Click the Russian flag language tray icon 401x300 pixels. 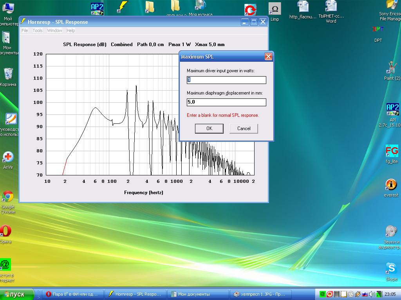click(x=365, y=294)
